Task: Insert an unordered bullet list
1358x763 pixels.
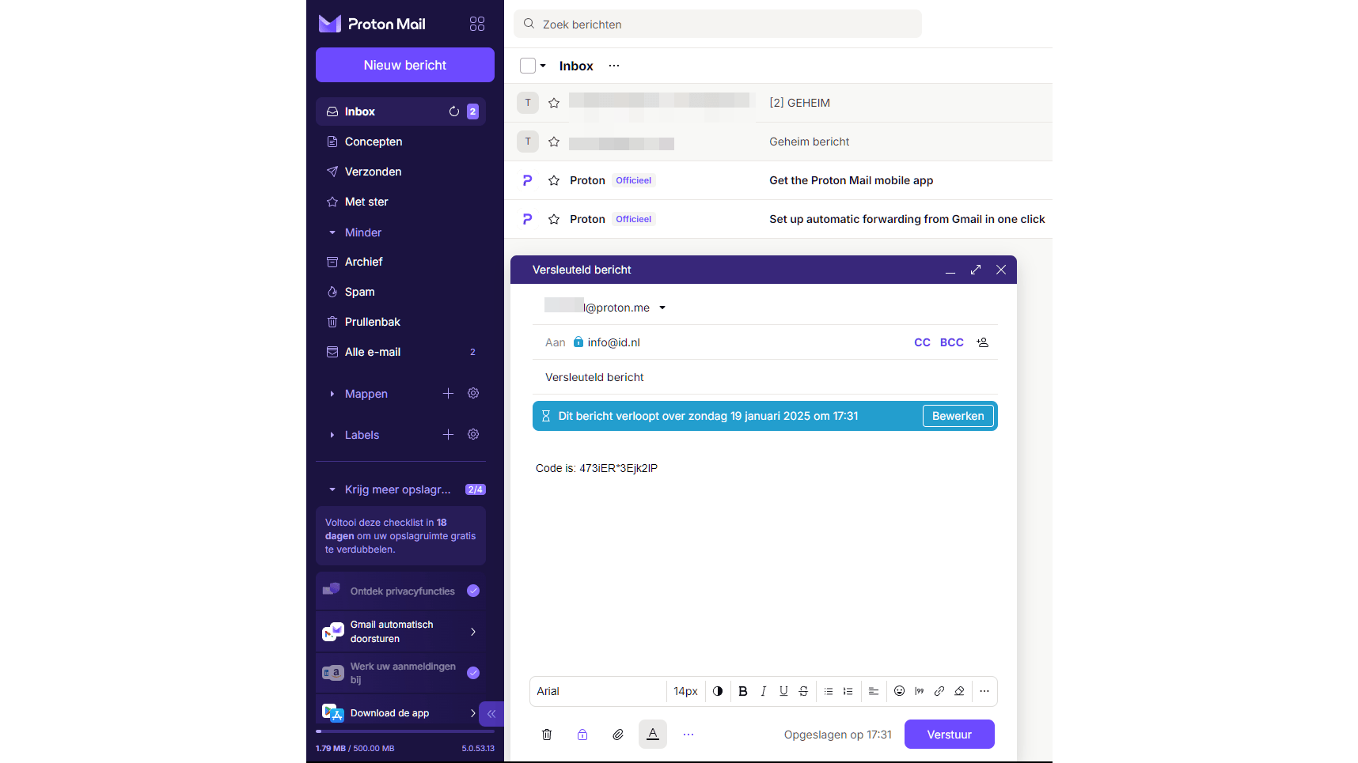Action: coord(829,691)
